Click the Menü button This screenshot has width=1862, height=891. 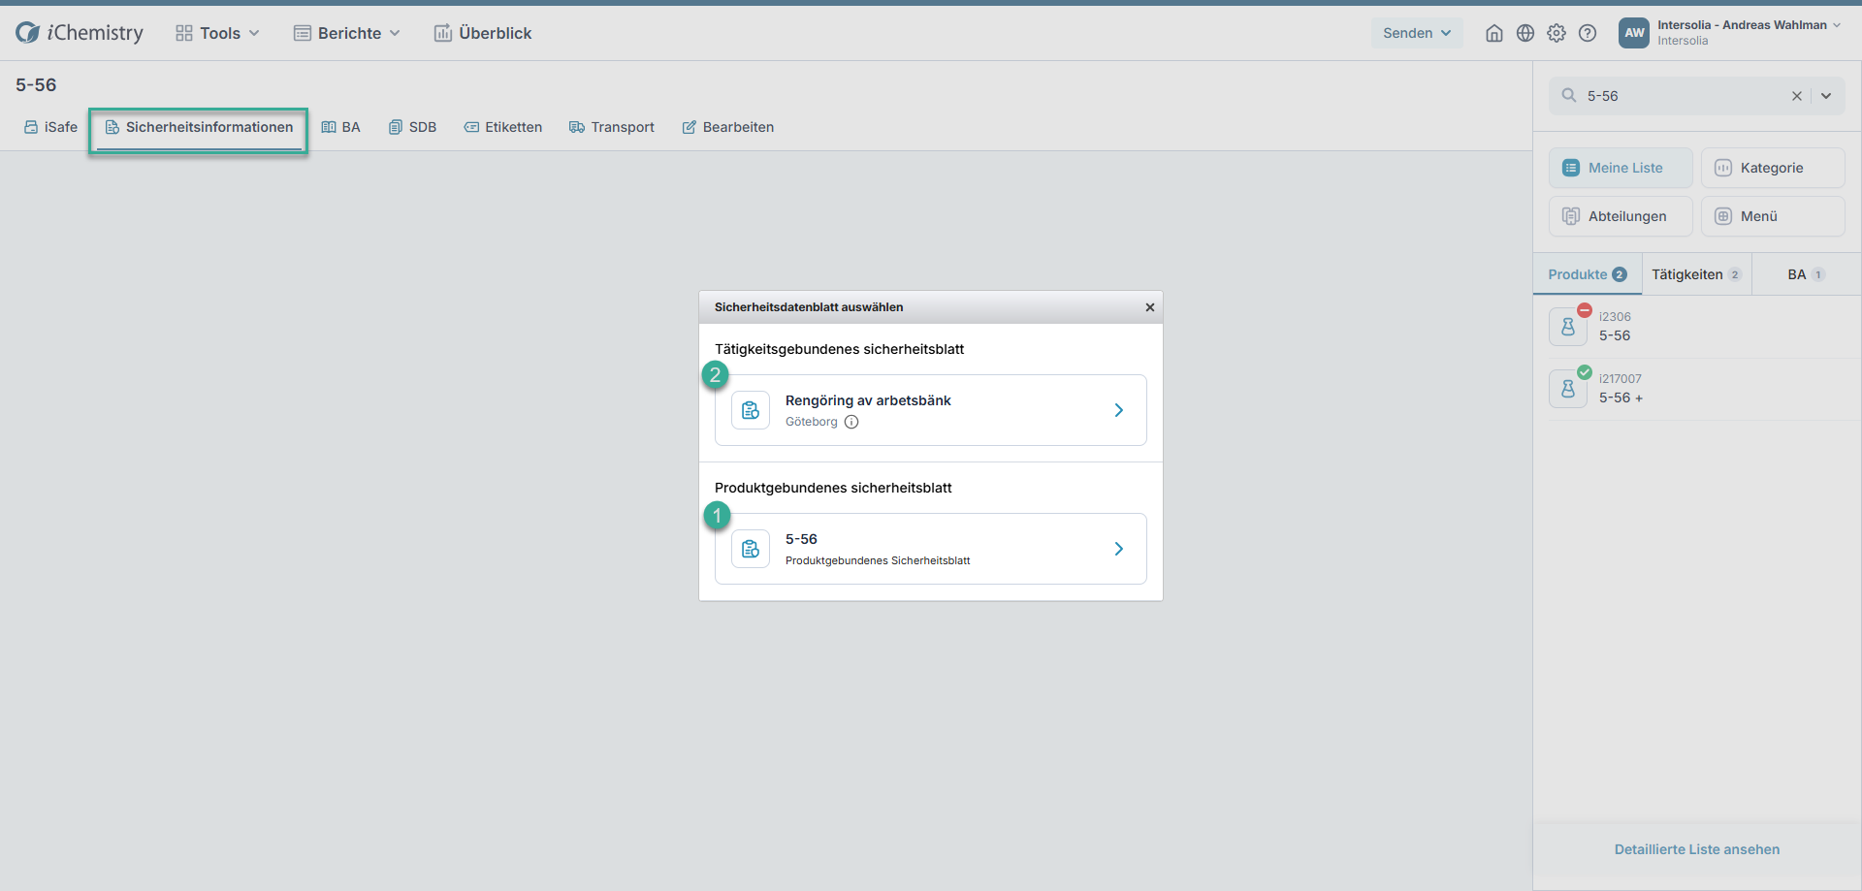coord(1773,216)
